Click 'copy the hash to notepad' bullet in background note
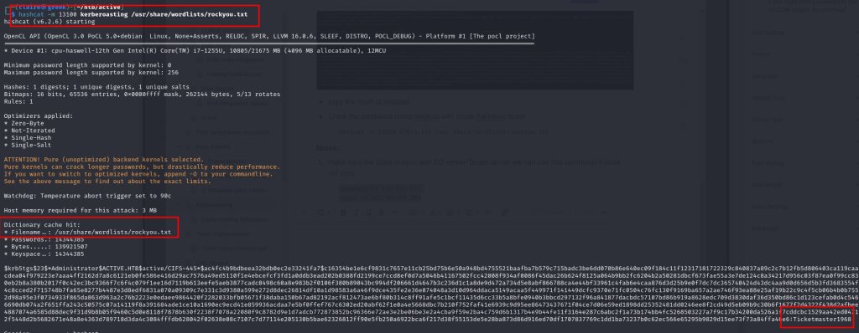This screenshot has height=333, width=859. tap(369, 102)
